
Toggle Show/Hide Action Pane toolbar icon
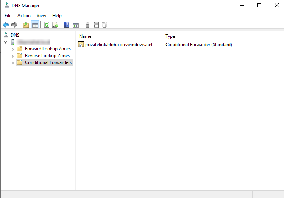(76, 25)
